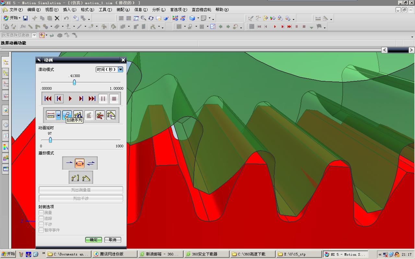This screenshot has width=415, height=259.
Task: Pause the animation in 动画 dialog
Action: [x=103, y=99]
